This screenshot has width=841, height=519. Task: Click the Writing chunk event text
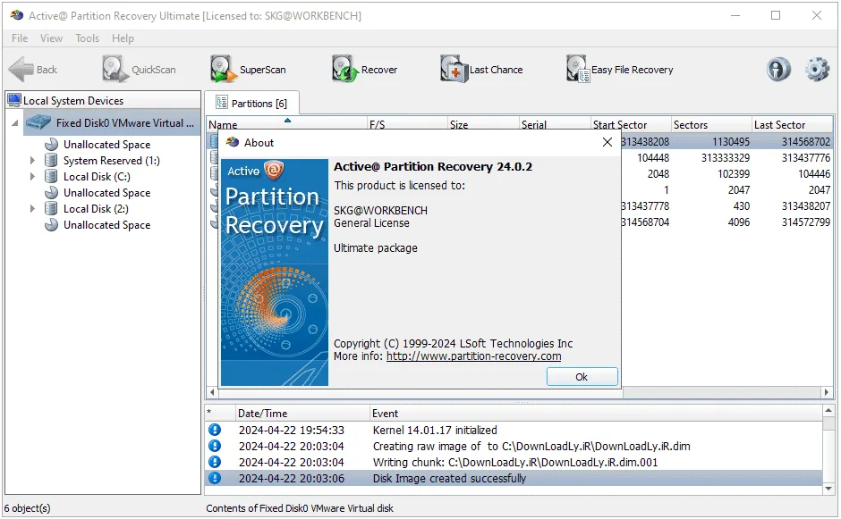(x=515, y=462)
